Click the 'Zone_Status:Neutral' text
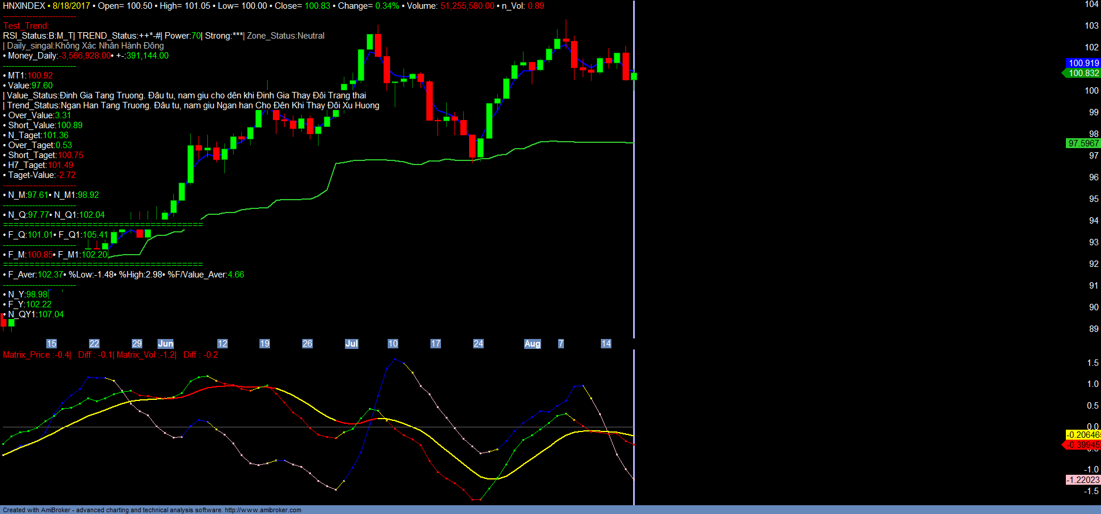This screenshot has width=1101, height=514. point(286,36)
